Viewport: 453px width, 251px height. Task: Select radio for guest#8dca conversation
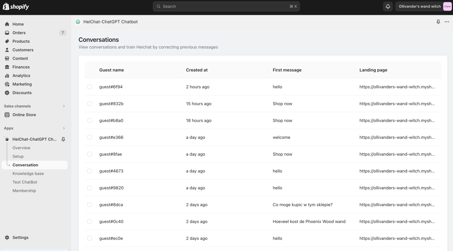click(90, 205)
